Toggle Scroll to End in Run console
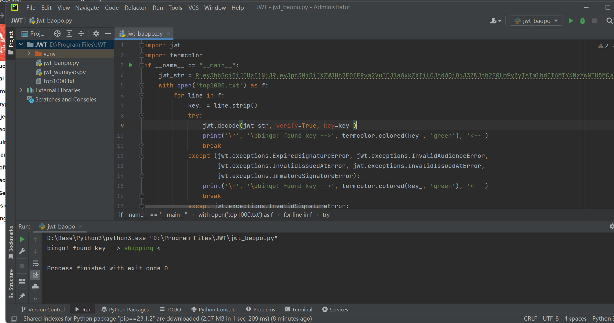 pyautogui.click(x=35, y=275)
